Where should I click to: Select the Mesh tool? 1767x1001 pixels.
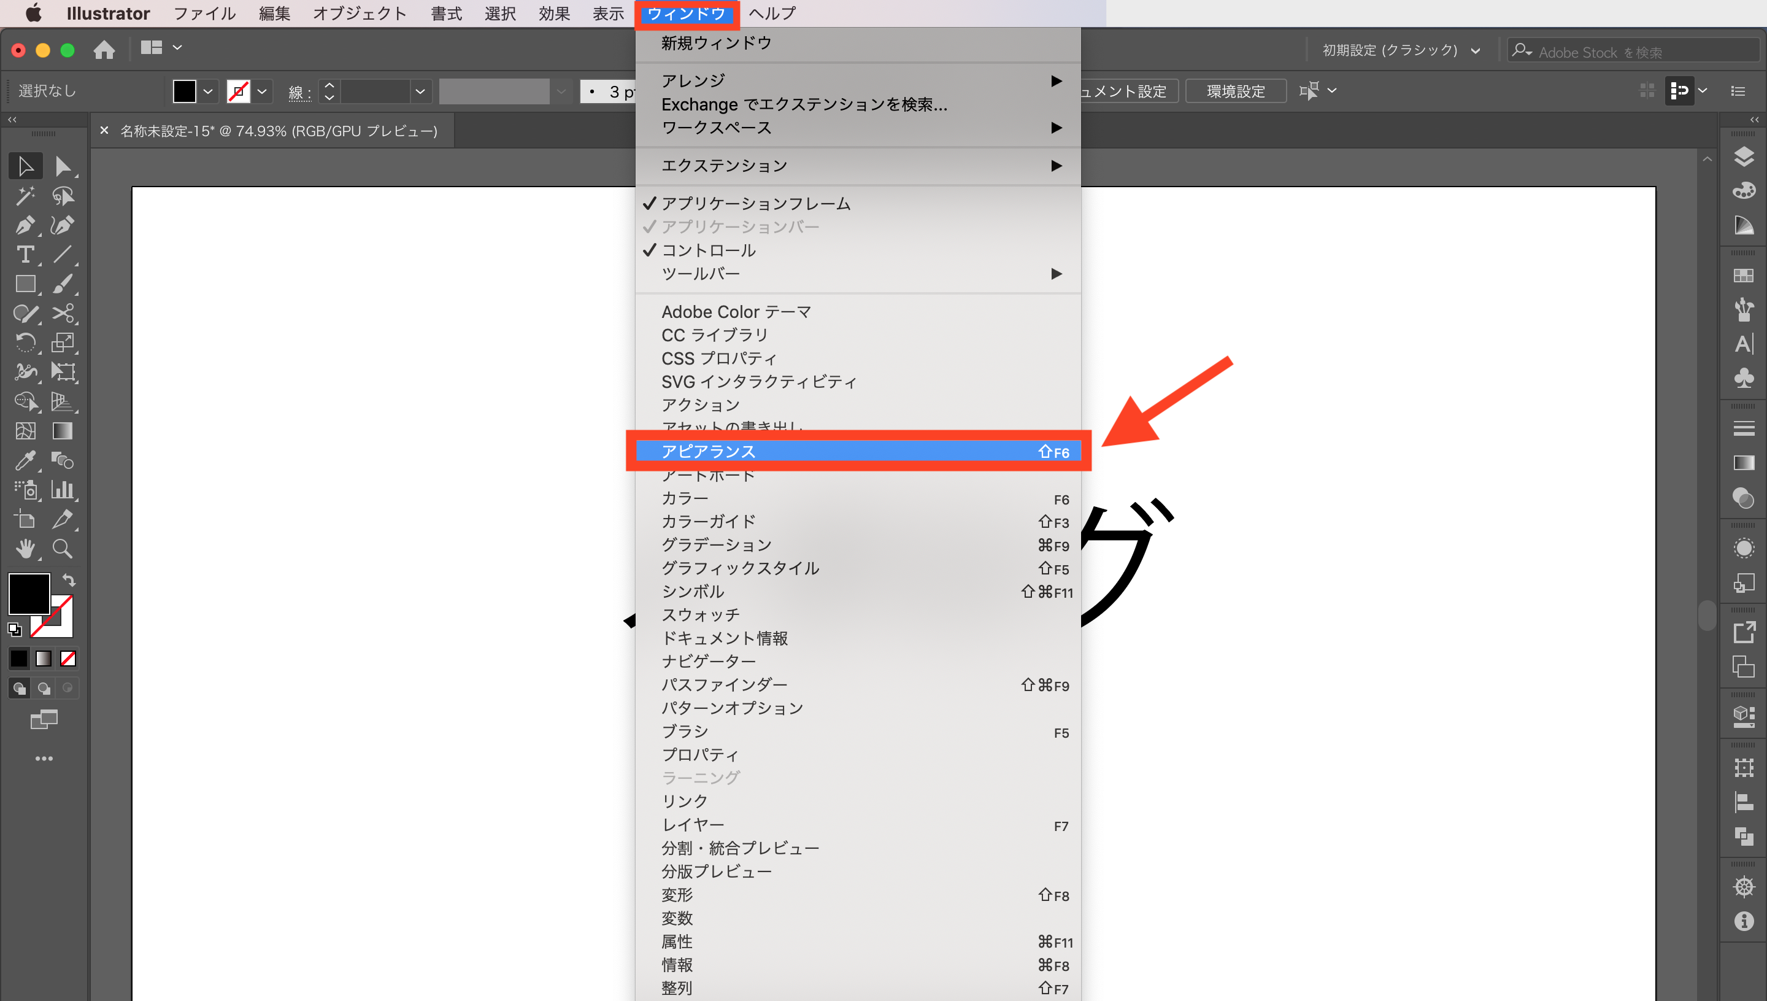[25, 431]
